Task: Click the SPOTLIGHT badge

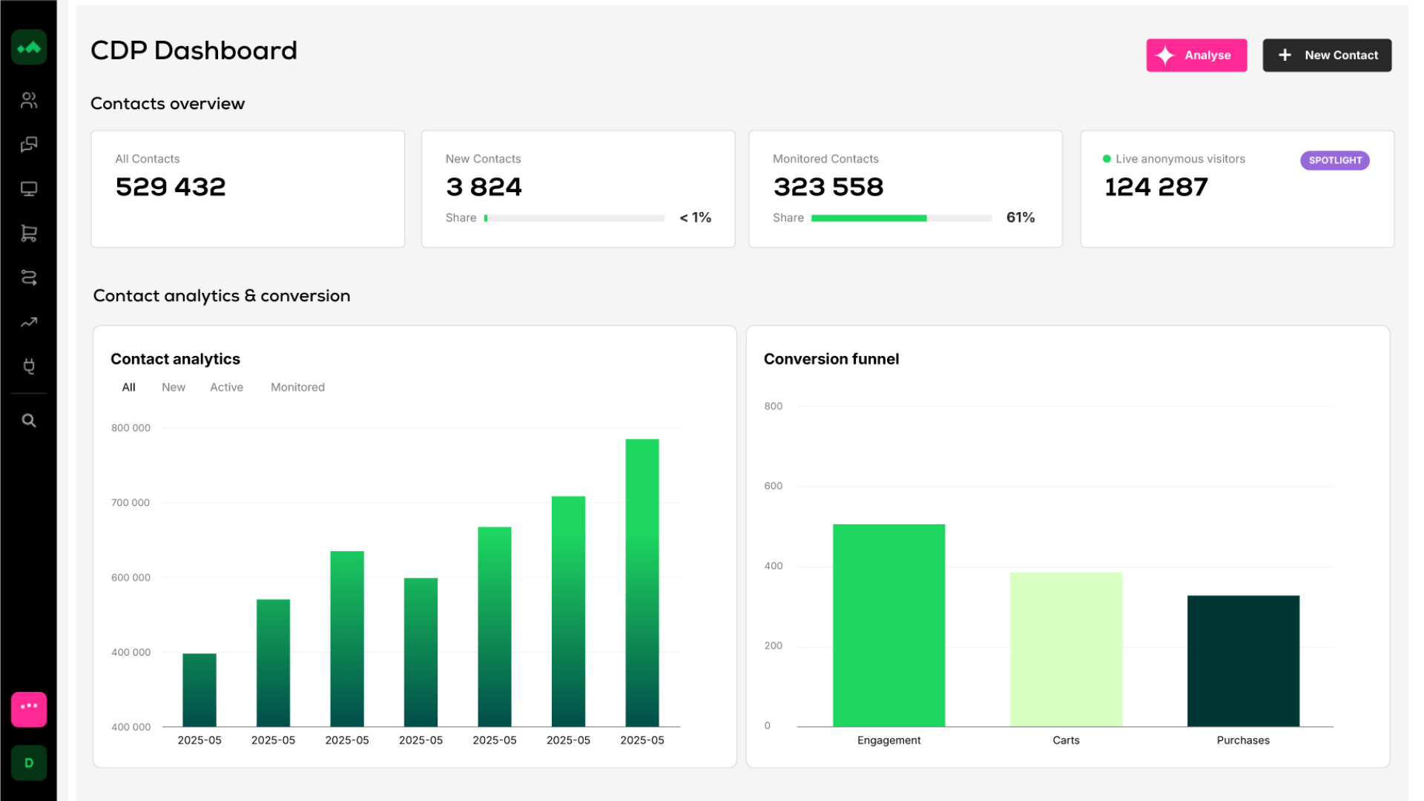Action: pyautogui.click(x=1334, y=160)
